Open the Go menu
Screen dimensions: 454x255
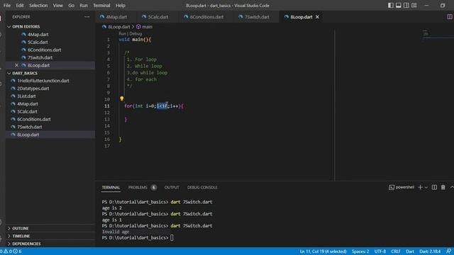pos(71,6)
